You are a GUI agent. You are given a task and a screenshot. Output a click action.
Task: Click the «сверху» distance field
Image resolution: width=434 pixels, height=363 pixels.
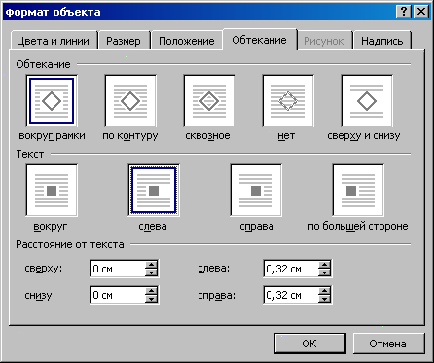point(118,269)
